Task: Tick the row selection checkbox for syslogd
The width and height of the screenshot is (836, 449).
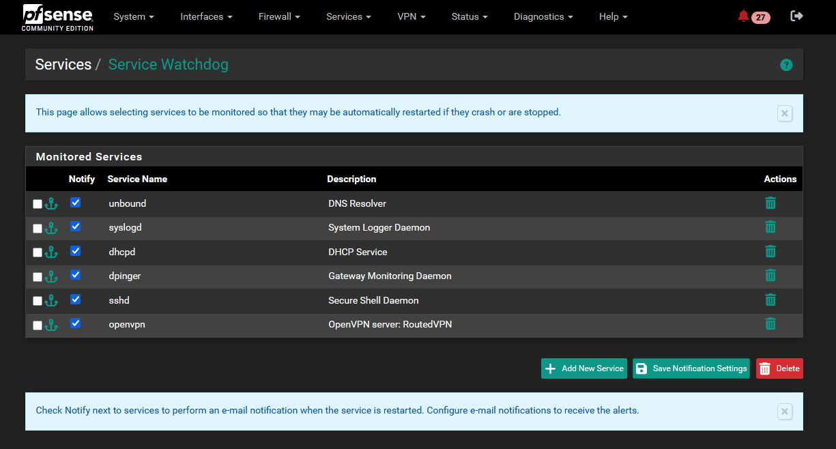Action: (38, 229)
